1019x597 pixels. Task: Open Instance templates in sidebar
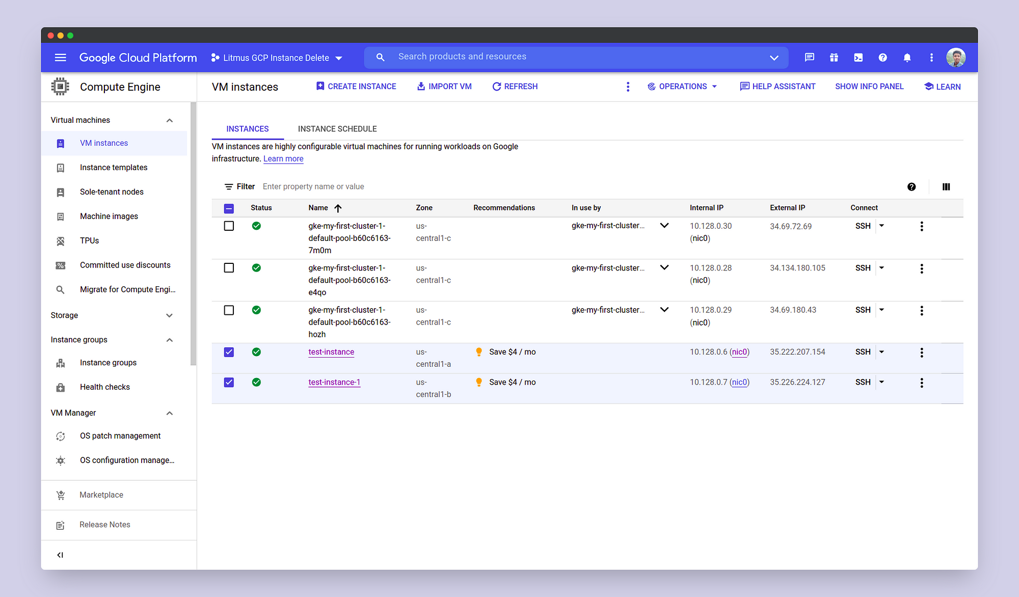tap(114, 168)
